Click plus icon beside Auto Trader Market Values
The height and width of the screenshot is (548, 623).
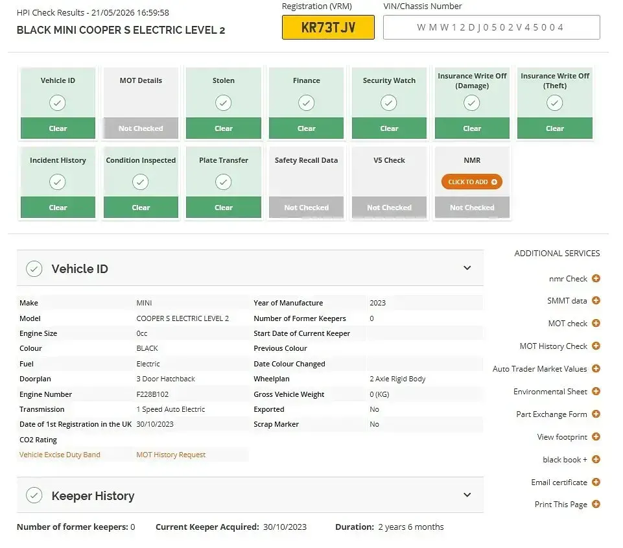click(596, 368)
